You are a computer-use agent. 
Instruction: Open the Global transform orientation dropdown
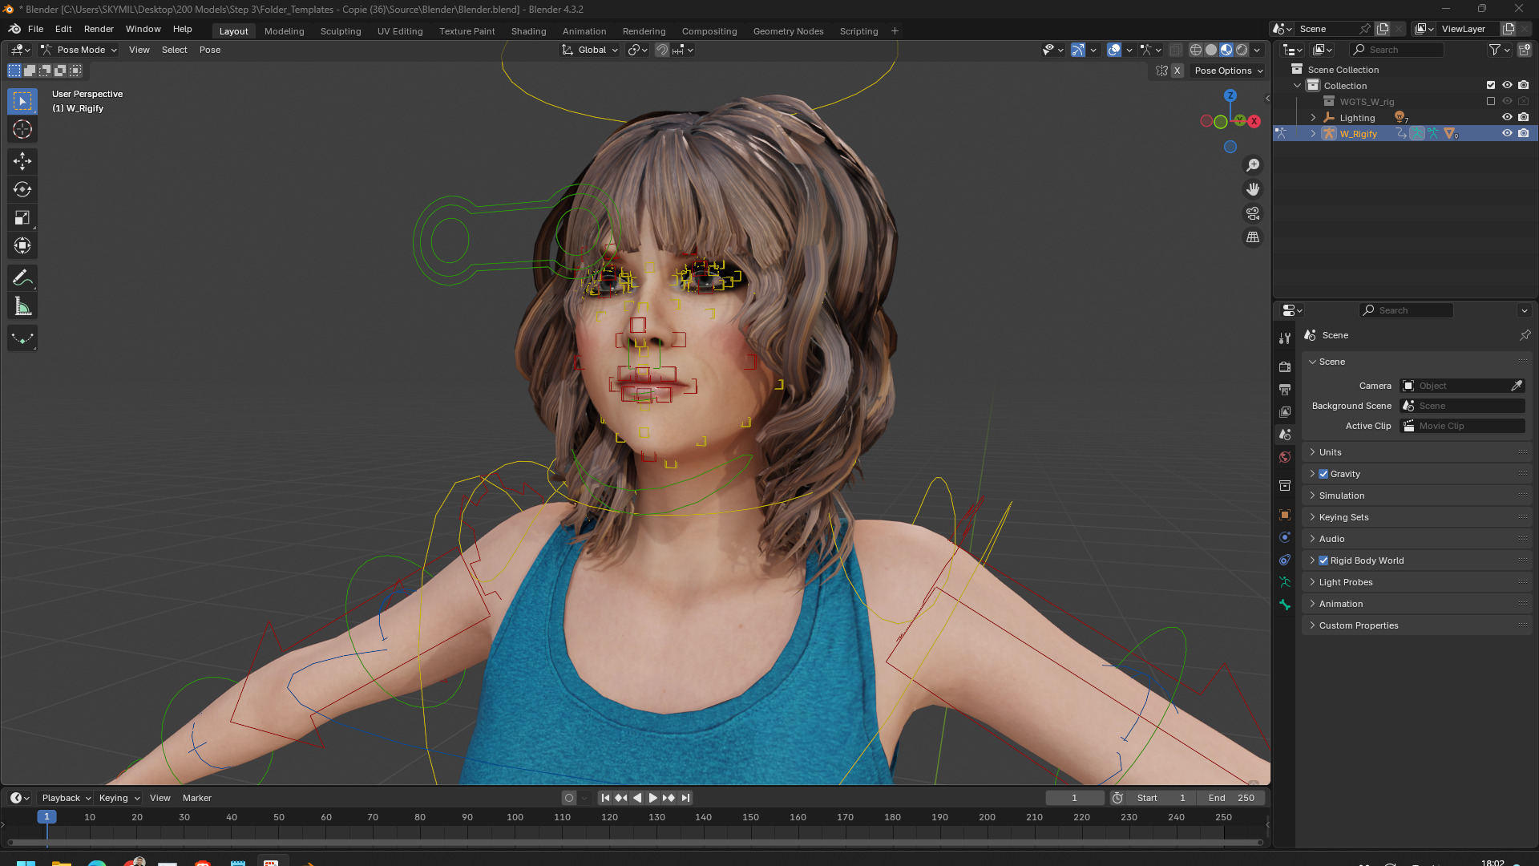(592, 50)
